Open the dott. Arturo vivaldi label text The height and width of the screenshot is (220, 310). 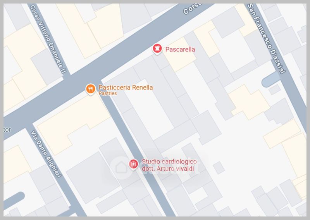168,168
